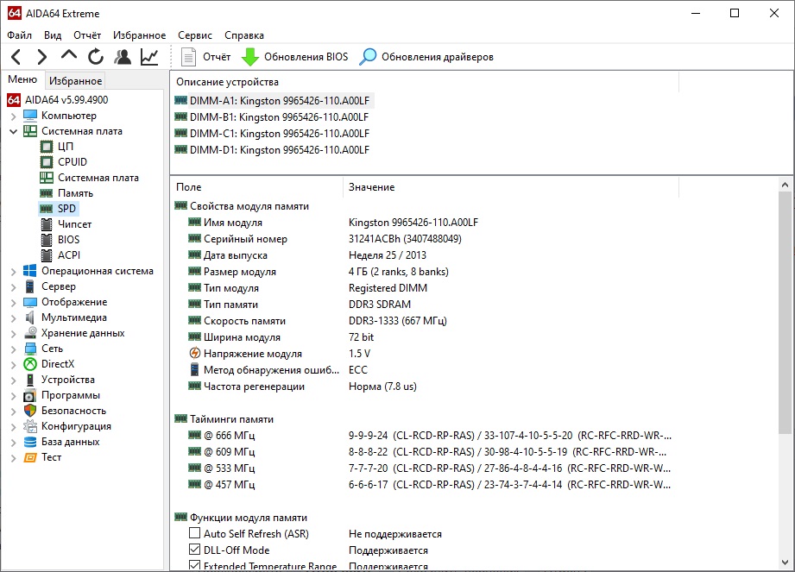
Task: Toggle Auto Self Refresh (ASR) checkbox
Action: pos(195,533)
